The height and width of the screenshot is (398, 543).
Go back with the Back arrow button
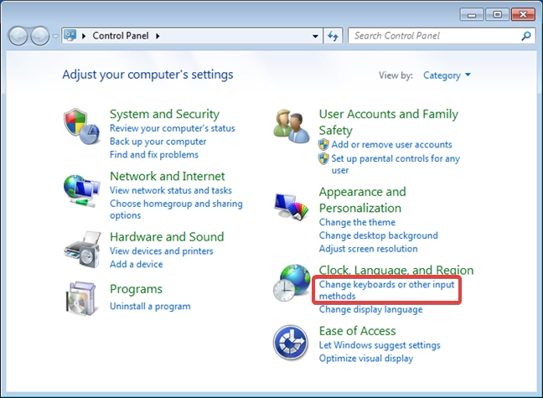18,36
